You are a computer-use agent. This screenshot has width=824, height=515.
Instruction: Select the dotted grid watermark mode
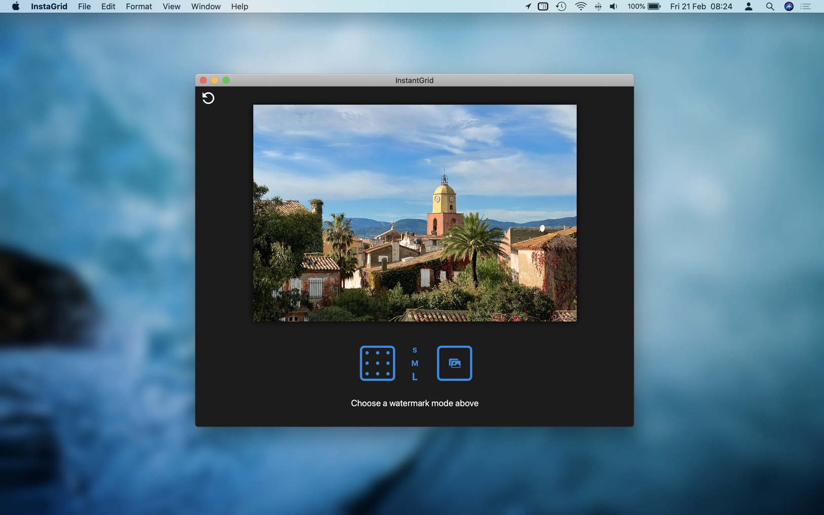[x=377, y=363]
